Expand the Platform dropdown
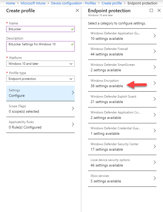The height and width of the screenshot is (212, 163). 40,63
